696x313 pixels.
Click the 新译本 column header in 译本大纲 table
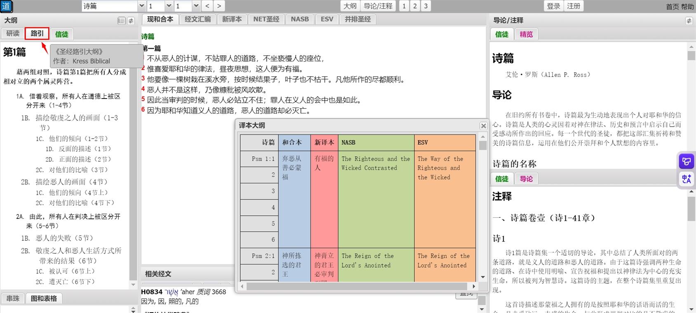pyautogui.click(x=324, y=143)
